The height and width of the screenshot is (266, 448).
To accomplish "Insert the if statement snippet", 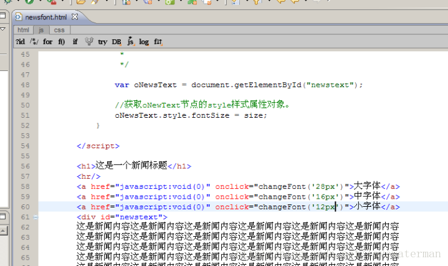I will point(75,42).
